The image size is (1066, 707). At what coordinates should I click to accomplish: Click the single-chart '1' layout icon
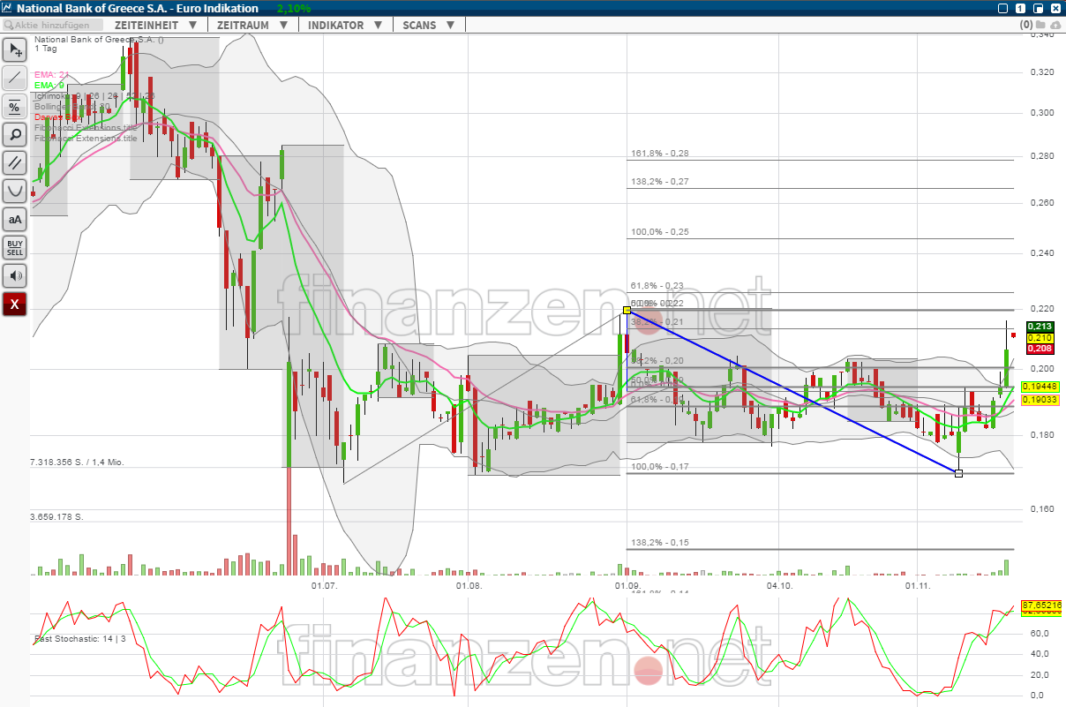(x=1020, y=8)
